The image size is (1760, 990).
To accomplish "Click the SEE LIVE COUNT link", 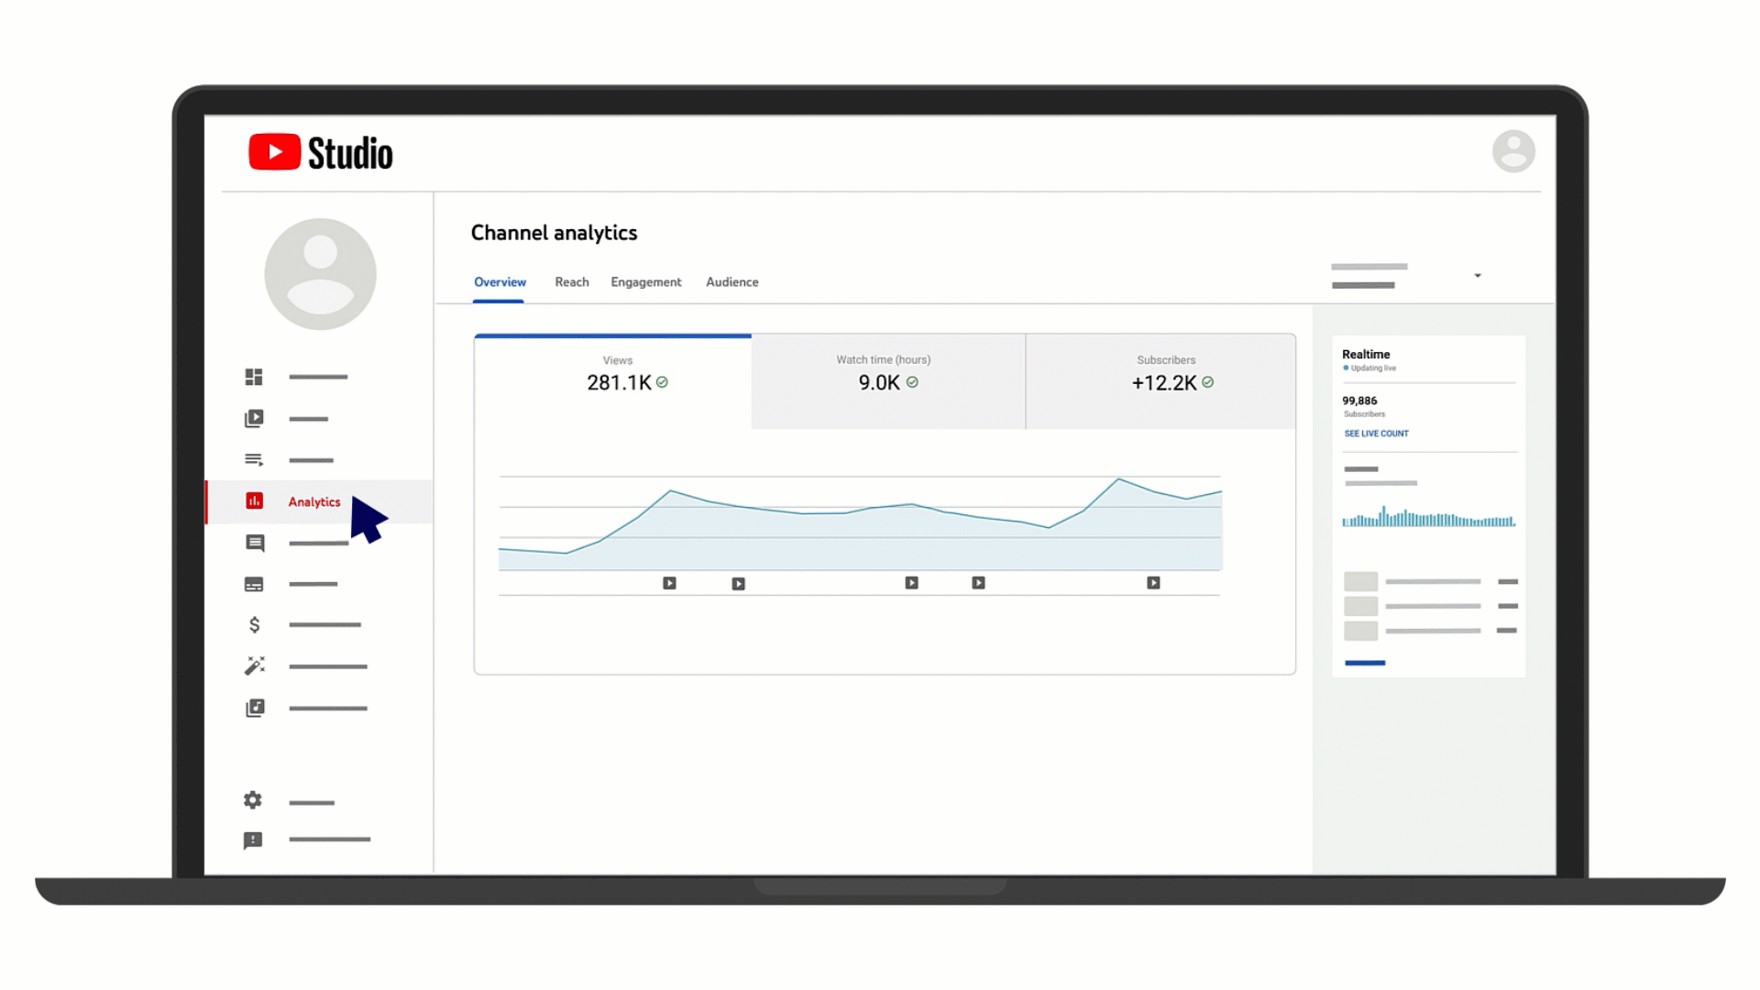I will click(1376, 434).
